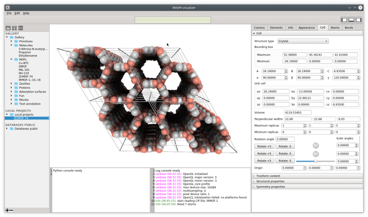Switch to the Atoms tab
Screen dimensions: 368x217
[x=335, y=28]
